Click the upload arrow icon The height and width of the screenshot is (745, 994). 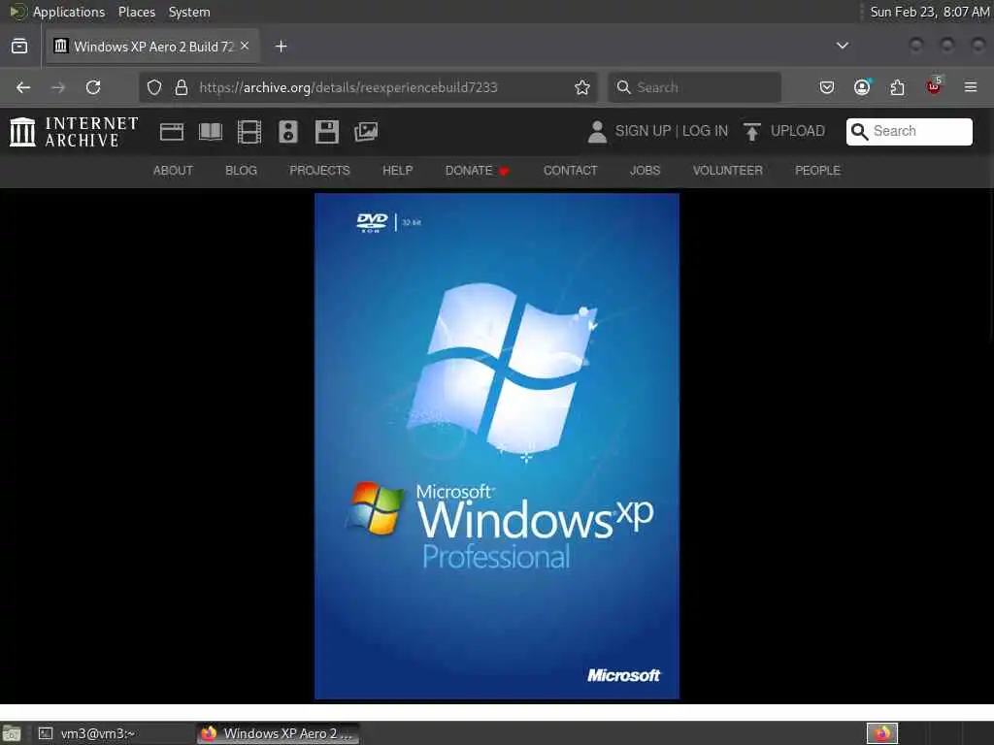752,132
